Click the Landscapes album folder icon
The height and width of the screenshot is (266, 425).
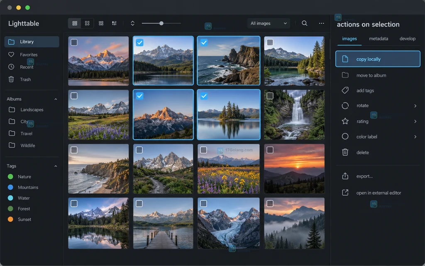pyautogui.click(x=12, y=110)
